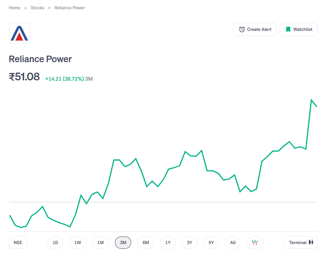Select the 6M time range
Screen dimensions: 328x258
point(145,243)
